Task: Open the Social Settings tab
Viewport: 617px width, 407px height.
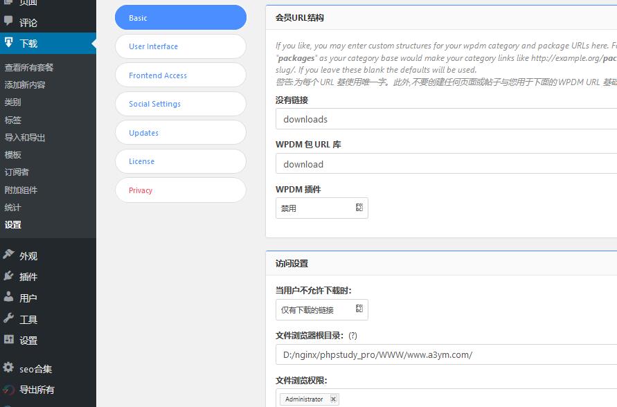Action: [x=181, y=104]
